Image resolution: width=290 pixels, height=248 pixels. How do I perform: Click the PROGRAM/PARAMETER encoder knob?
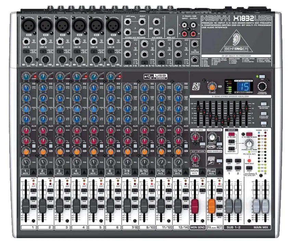click(262, 86)
